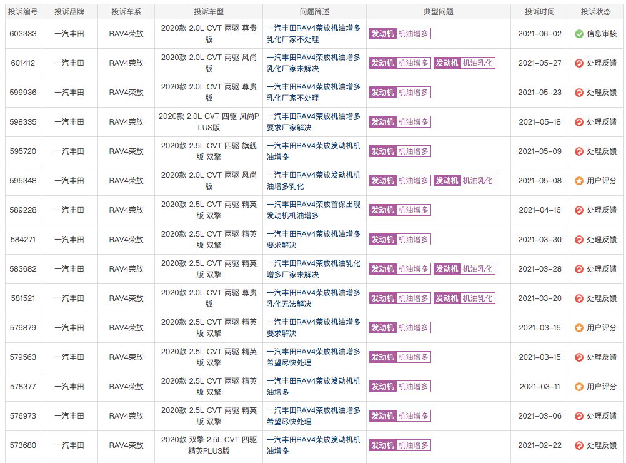Screen dimensions: 626x463
Task: Click red status icon in row 584271
Action: [579, 240]
